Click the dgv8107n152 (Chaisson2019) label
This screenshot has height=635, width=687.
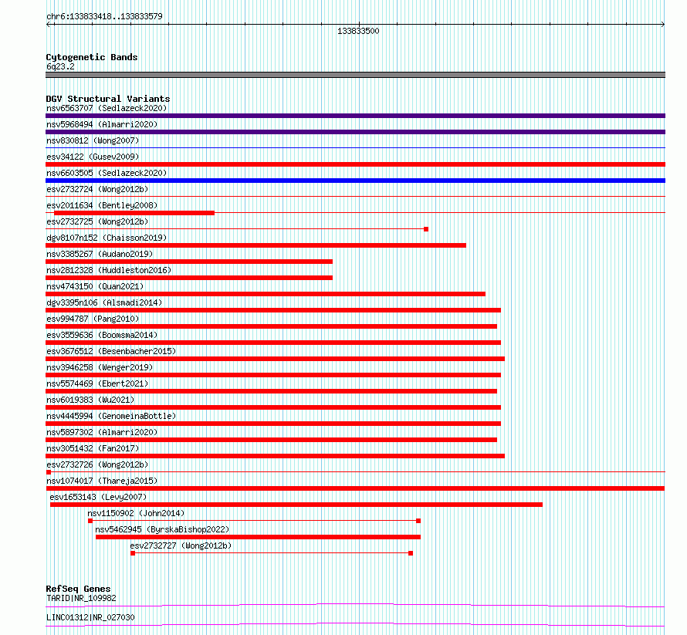click(107, 238)
